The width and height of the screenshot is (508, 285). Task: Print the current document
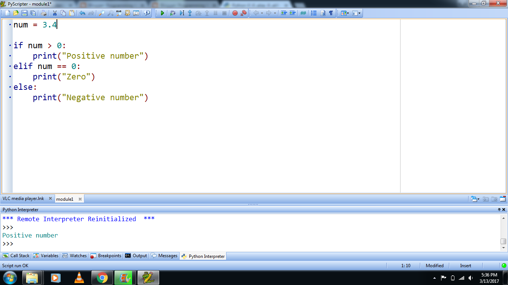(44, 13)
